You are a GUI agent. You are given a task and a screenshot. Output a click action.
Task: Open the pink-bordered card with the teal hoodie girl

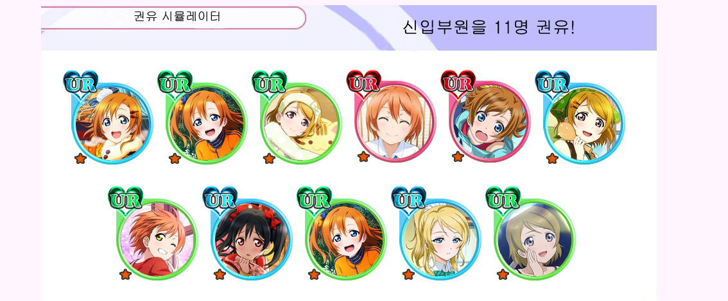pos(489,122)
